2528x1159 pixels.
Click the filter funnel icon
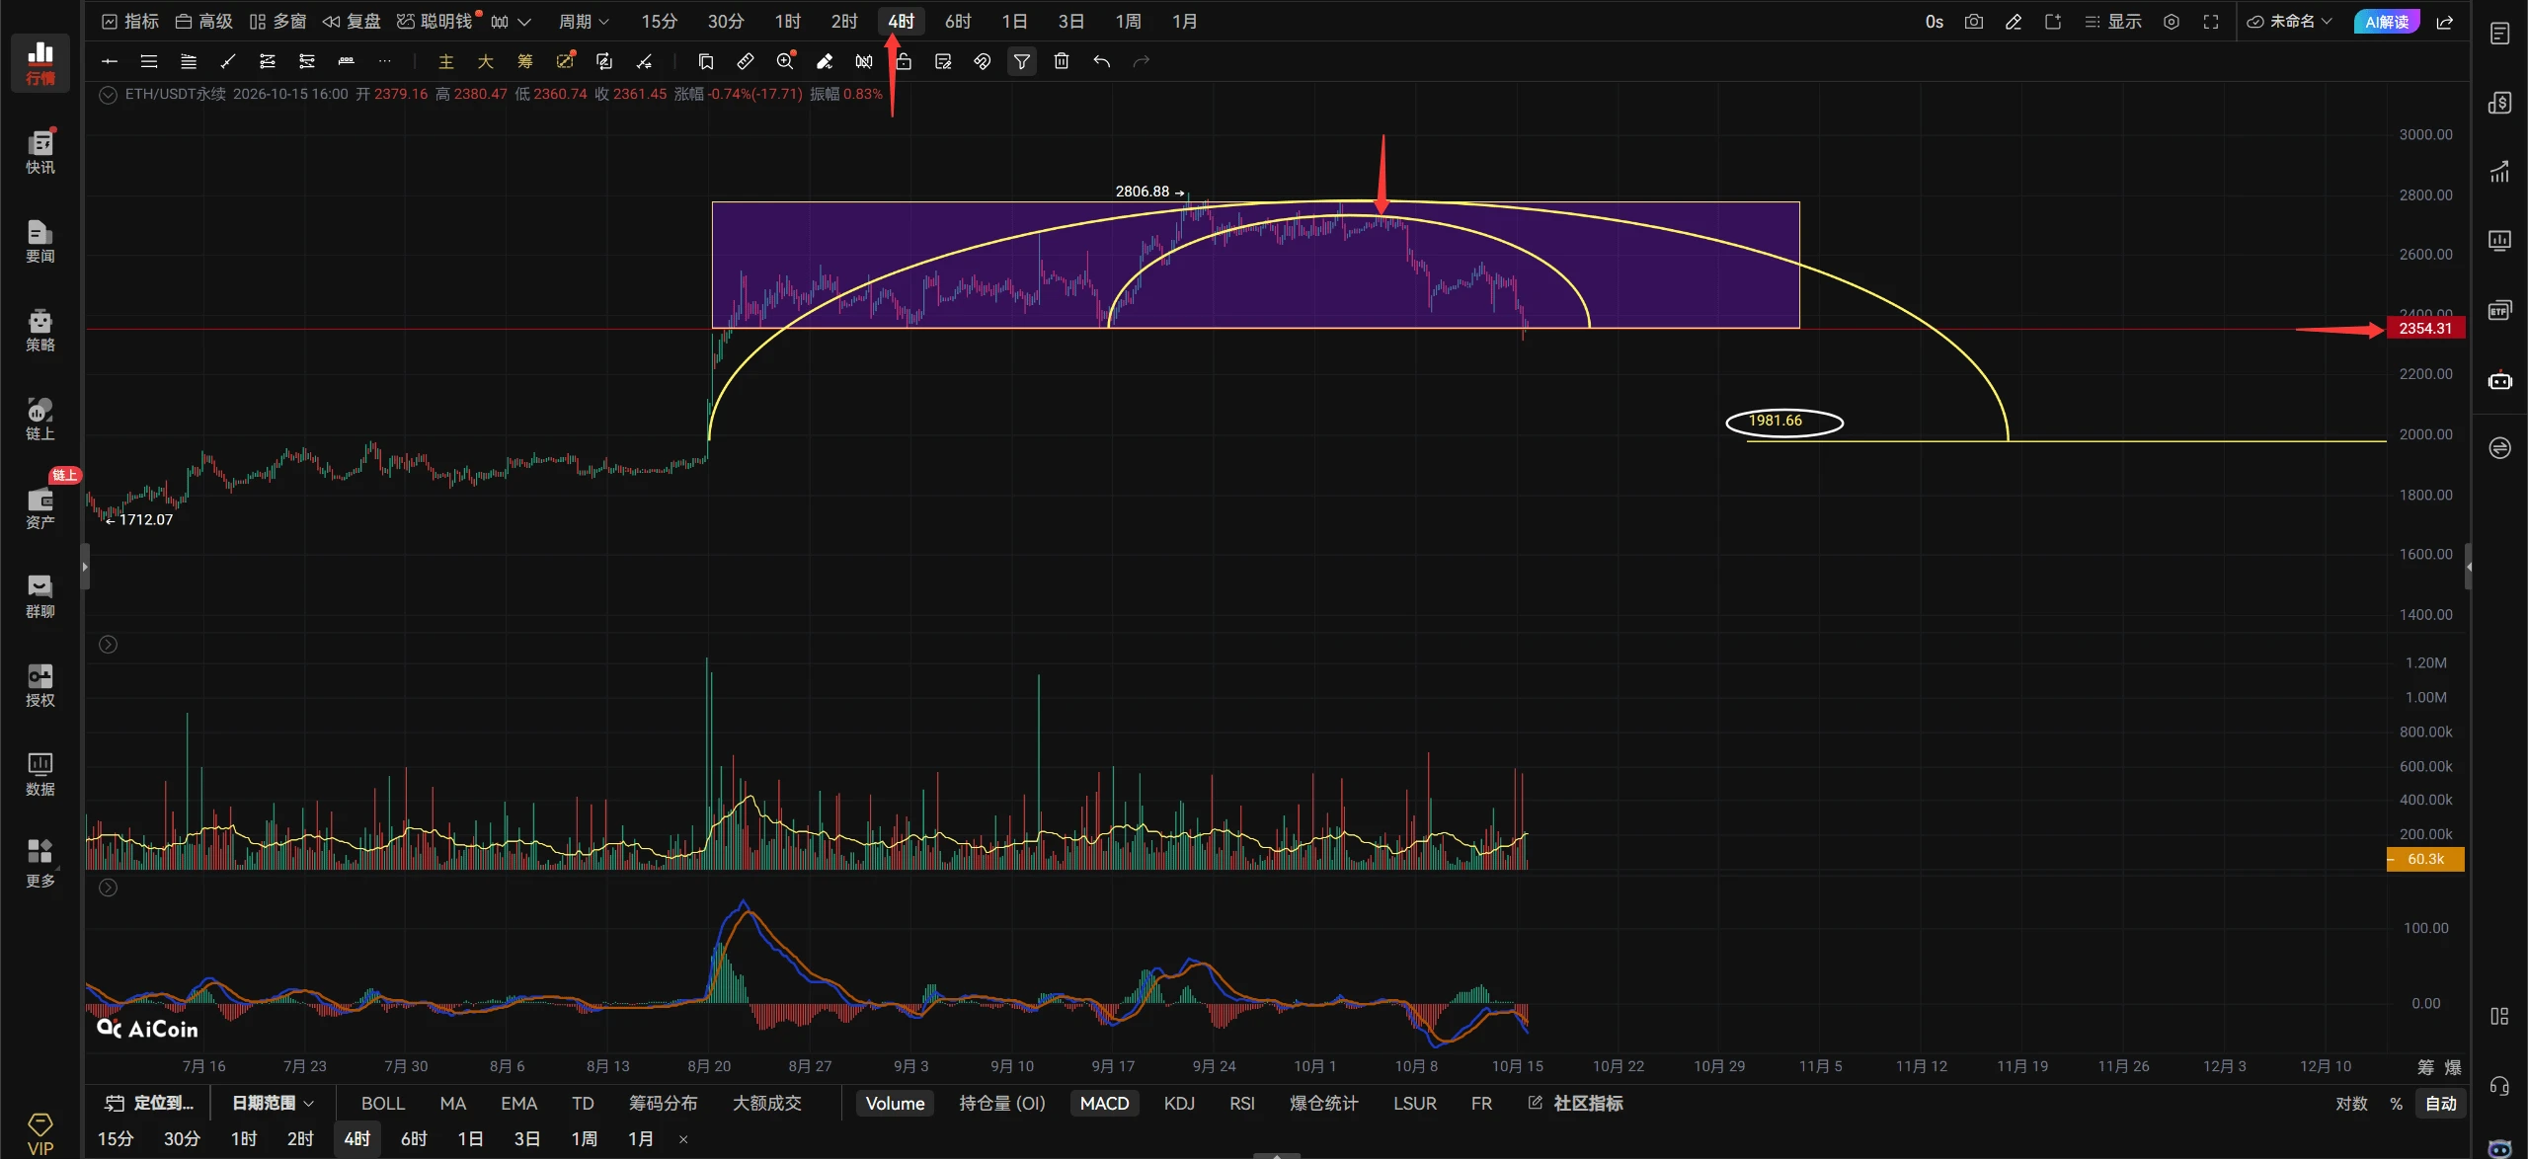click(1022, 61)
